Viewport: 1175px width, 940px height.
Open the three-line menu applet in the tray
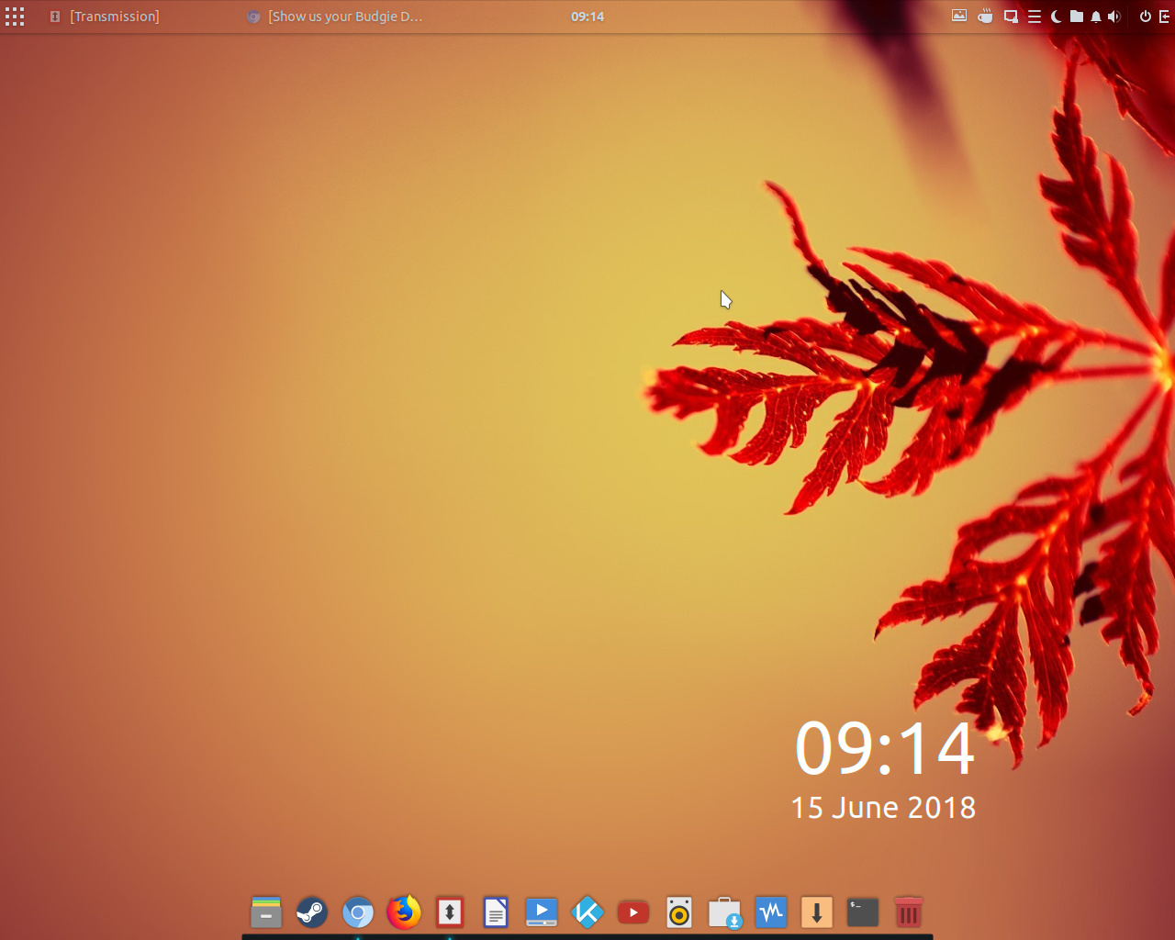(1035, 17)
